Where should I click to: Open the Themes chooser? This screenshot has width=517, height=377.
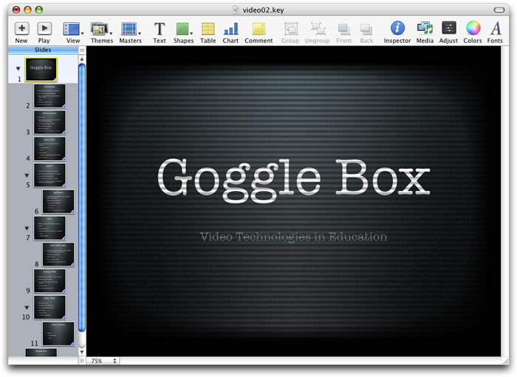coord(101,29)
